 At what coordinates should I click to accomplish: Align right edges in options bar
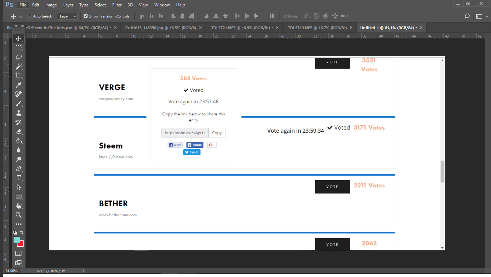[192, 16]
